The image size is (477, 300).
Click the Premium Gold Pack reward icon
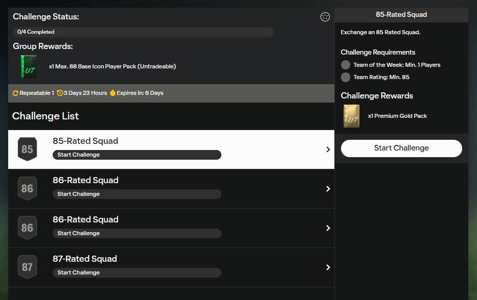click(x=351, y=116)
